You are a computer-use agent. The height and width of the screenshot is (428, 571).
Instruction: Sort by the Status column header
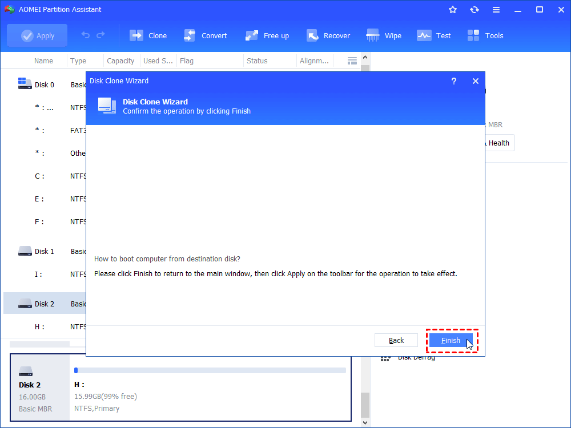(x=257, y=61)
